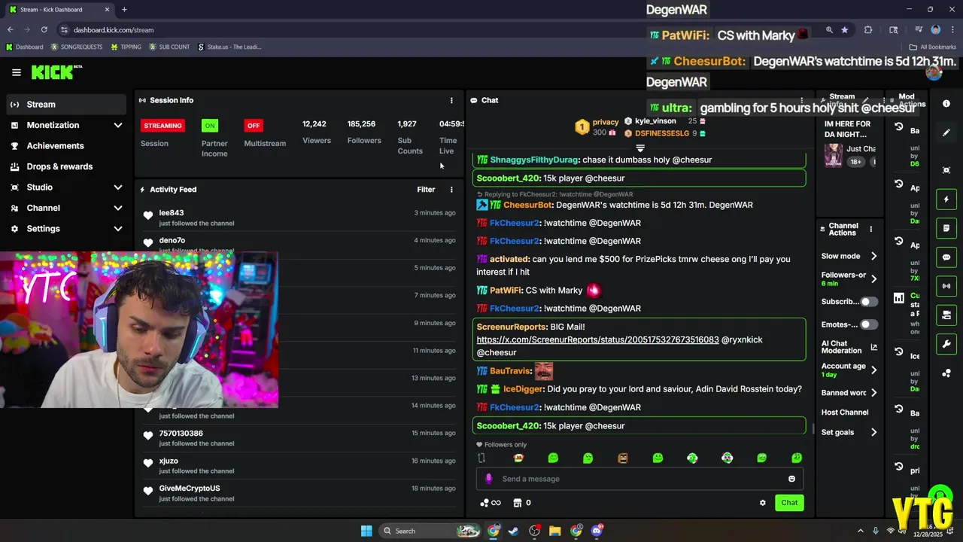
Task: Click the Partner Income ON indicator
Action: coord(210,126)
